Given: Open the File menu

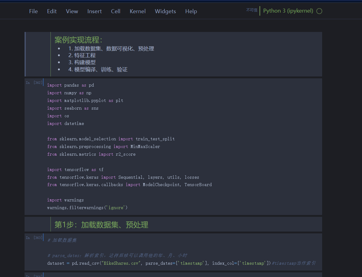Looking at the screenshot, I should click(x=33, y=11).
